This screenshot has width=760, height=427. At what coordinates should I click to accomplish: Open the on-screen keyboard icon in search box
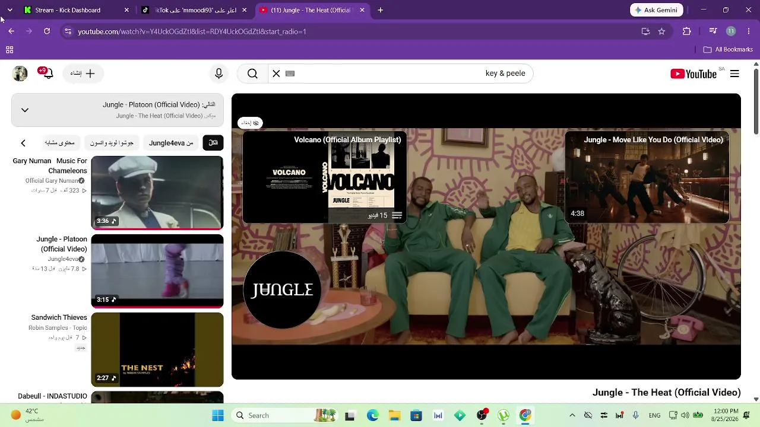pyautogui.click(x=290, y=74)
